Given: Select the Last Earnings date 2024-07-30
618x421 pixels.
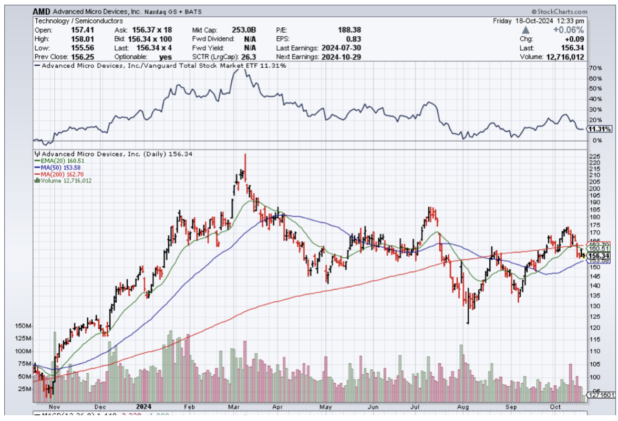Looking at the screenshot, I should 341,48.
